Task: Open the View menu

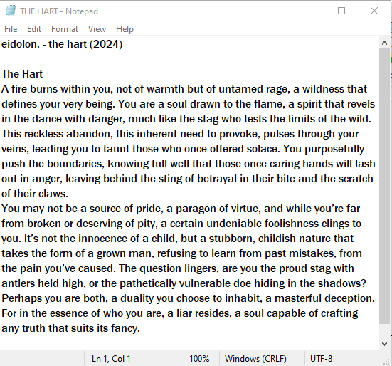Action: pos(97,29)
